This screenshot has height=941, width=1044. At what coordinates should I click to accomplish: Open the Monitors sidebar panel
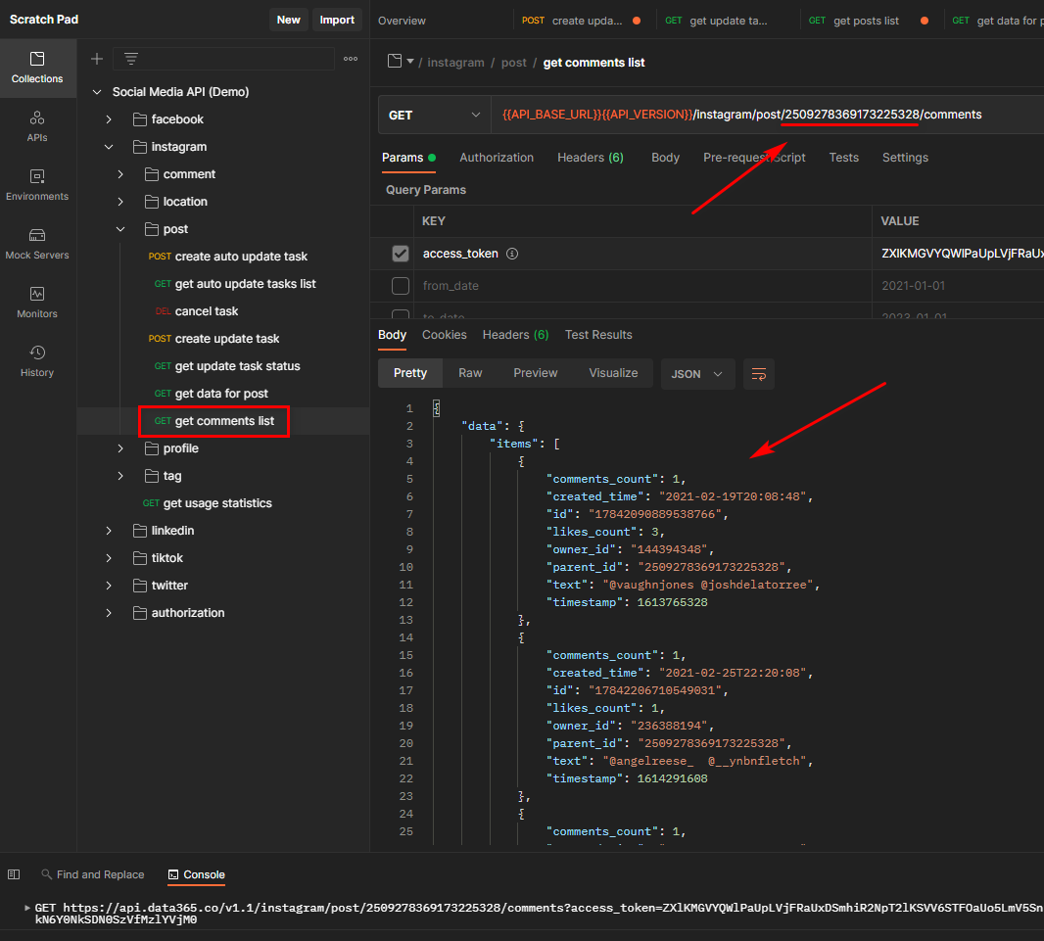coord(37,303)
